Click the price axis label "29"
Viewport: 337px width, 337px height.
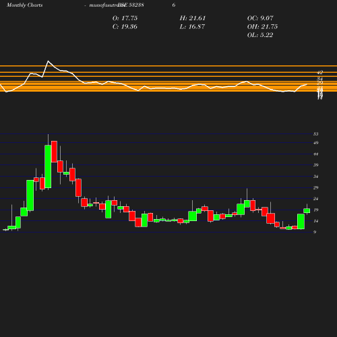pos(316,187)
